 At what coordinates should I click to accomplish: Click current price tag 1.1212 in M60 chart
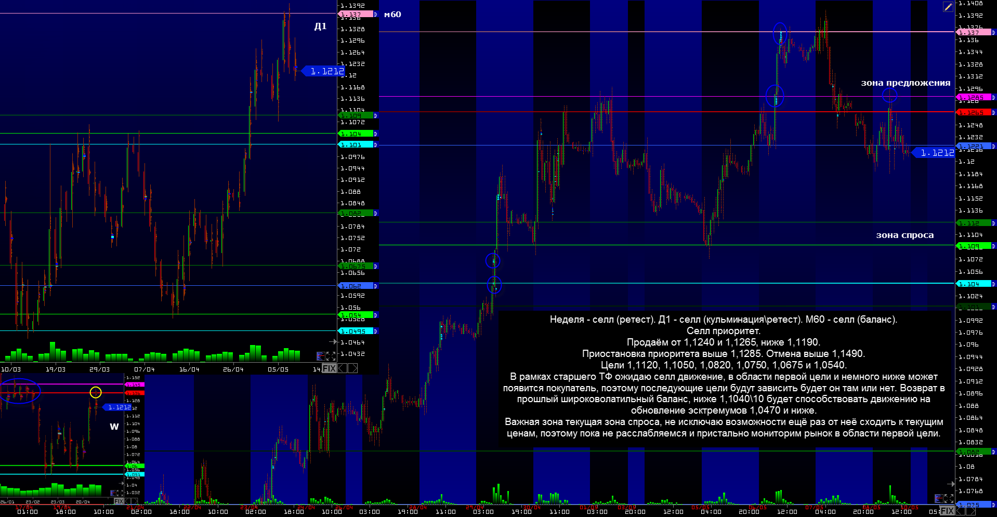tap(934, 153)
